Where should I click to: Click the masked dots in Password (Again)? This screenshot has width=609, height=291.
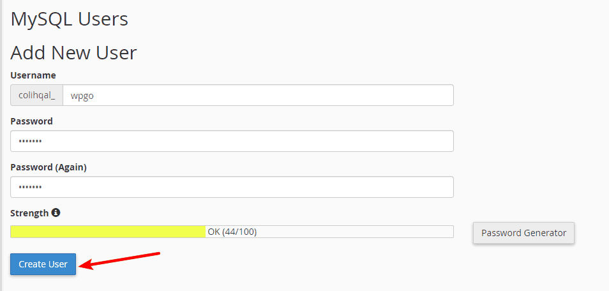click(30, 187)
